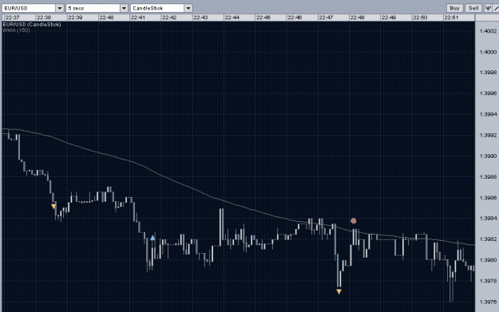The height and width of the screenshot is (312, 499).
Task: Click the arrow of the 5 secs interval dropdown
Action: click(x=124, y=8)
